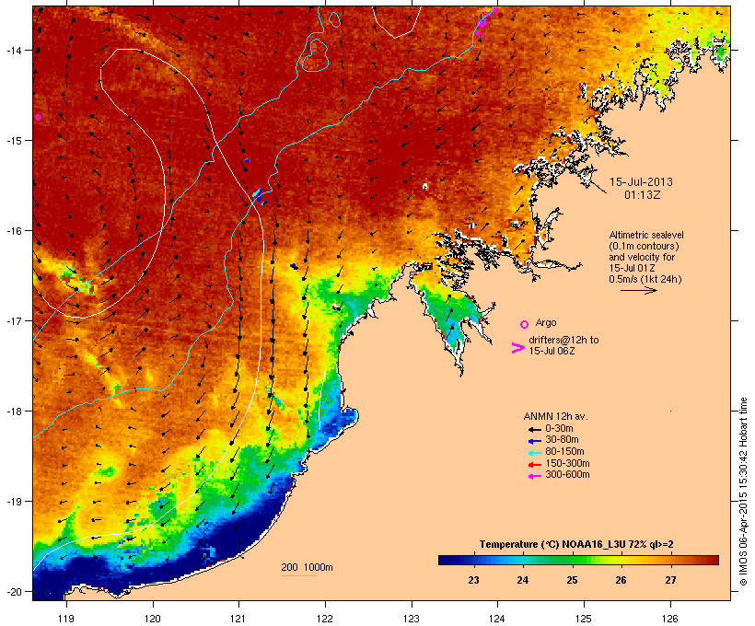Click the drifters@12h to 15-Jul 06Z label
The image size is (755, 626).
tap(563, 345)
